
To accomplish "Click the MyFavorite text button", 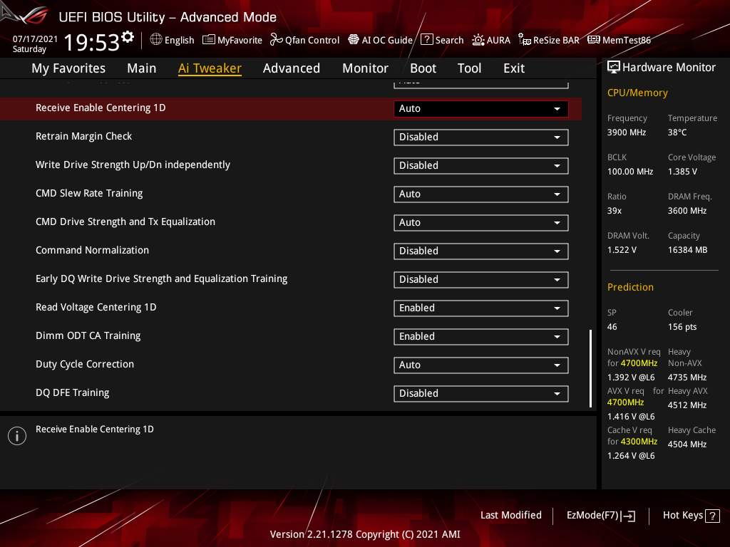I will click(x=240, y=41).
